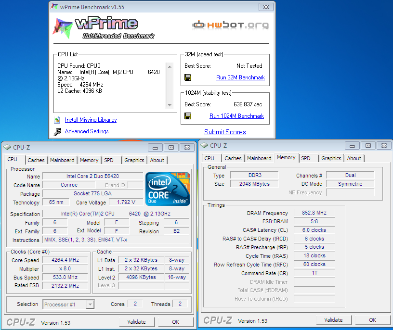The height and width of the screenshot is (330, 393).
Task: Click the Row Refresh Cycle Time 60 clocks field
Action: pos(314,264)
